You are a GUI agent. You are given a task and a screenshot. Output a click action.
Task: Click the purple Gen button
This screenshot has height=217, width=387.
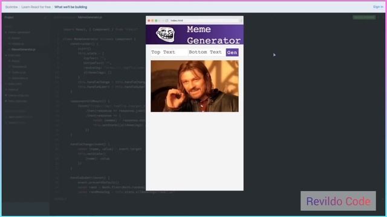coord(232,52)
